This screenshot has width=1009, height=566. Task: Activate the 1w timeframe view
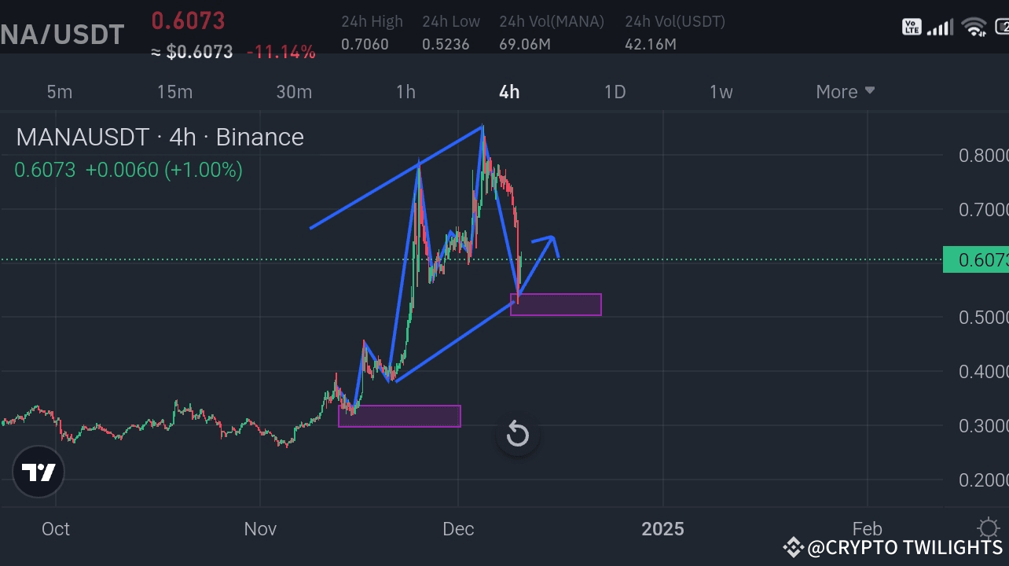pyautogui.click(x=721, y=91)
